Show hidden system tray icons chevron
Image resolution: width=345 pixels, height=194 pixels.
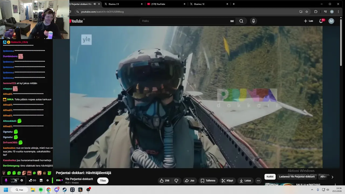click(312, 190)
